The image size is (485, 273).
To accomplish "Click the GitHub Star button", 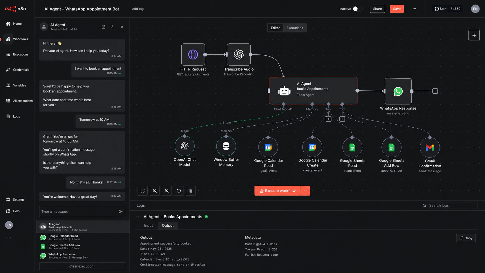I will click(440, 9).
